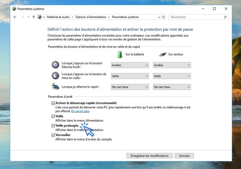Open Options d'alimentation breadcrumb

click(x=91, y=17)
